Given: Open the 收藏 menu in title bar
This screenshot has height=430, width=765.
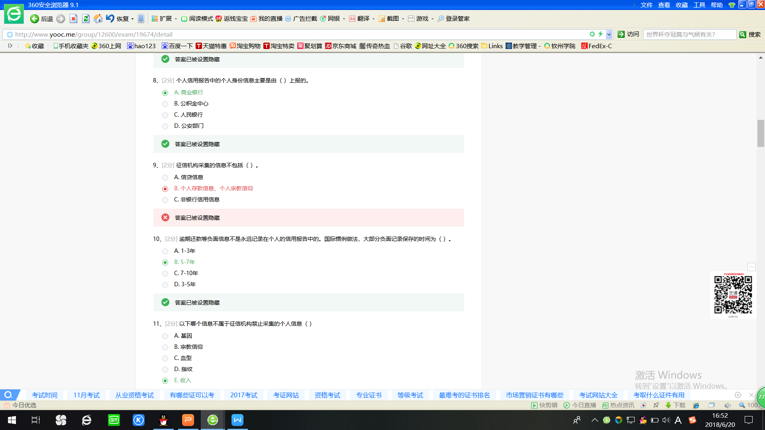Looking at the screenshot, I should (682, 5).
